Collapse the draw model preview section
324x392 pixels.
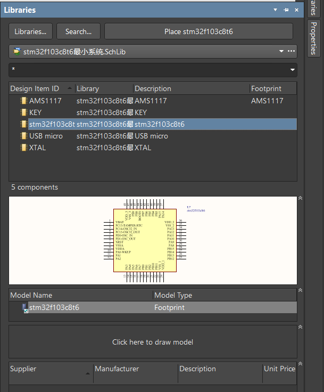[x=300, y=327]
